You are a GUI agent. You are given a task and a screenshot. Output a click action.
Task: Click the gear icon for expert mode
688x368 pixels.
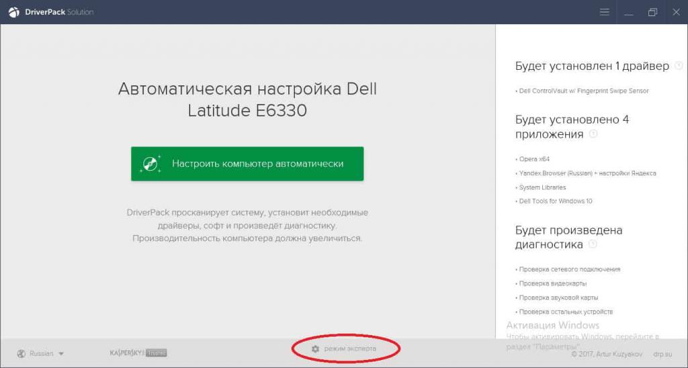tap(315, 349)
